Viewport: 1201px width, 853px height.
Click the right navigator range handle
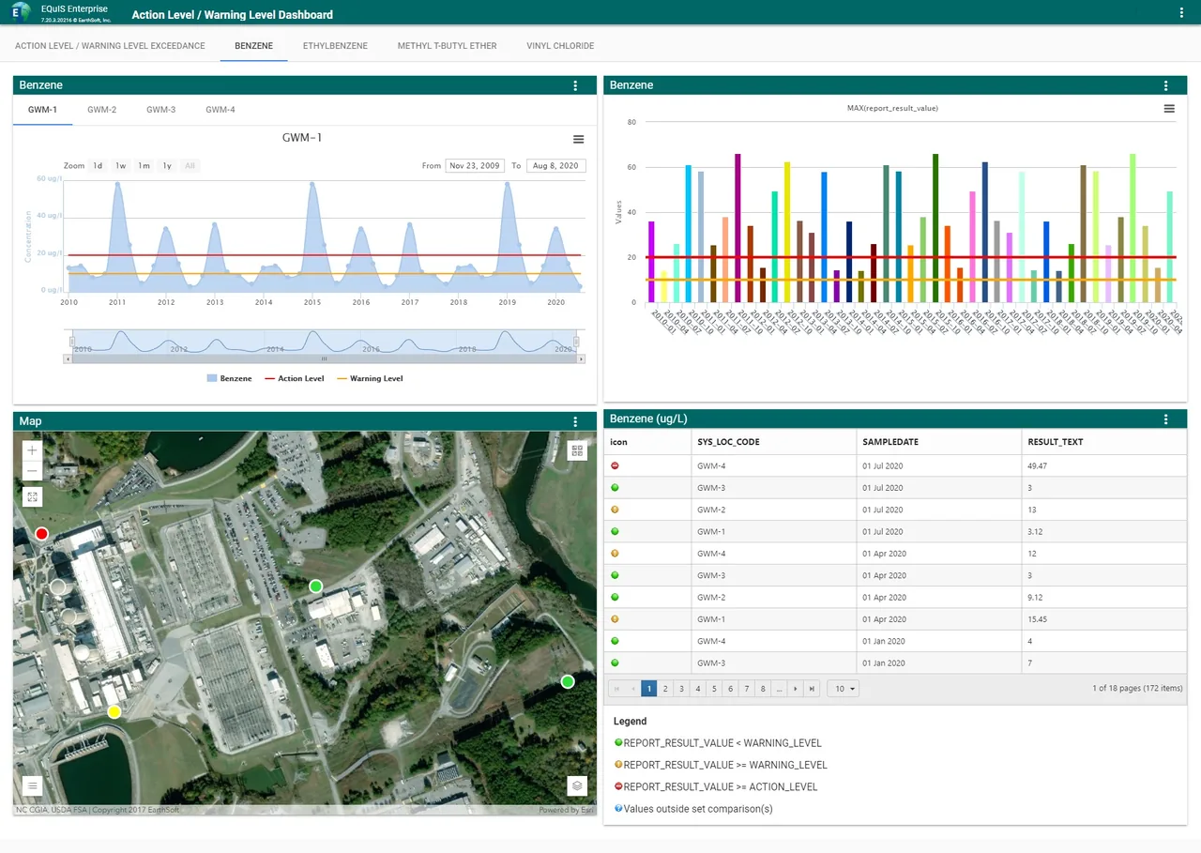tap(576, 342)
